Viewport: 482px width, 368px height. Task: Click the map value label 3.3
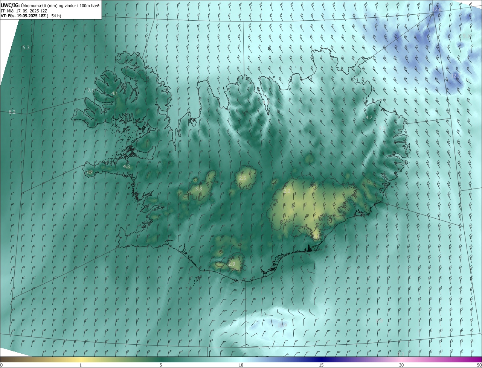[198, 189]
